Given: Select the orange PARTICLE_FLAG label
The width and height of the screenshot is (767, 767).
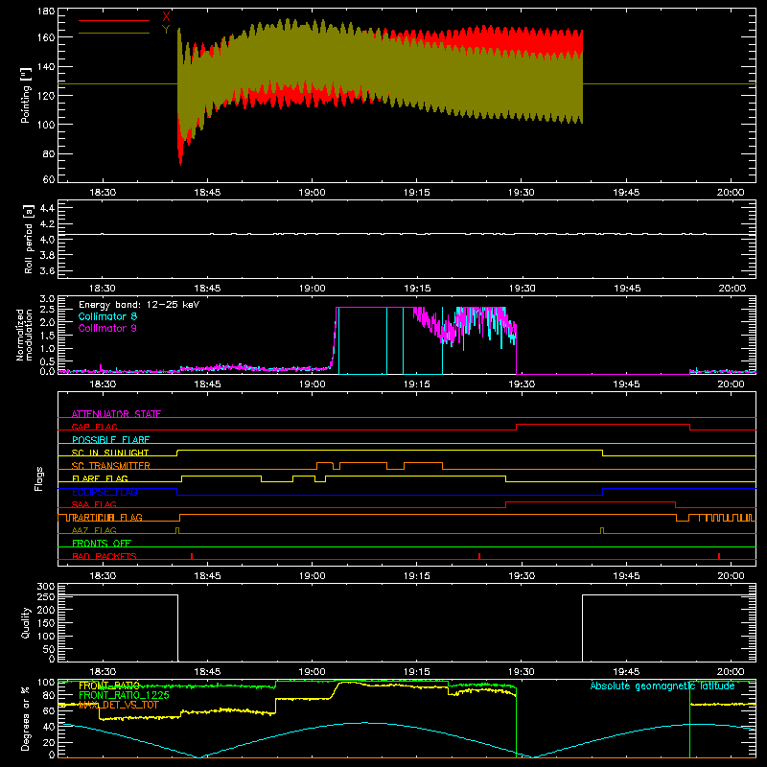Looking at the screenshot, I should (x=106, y=517).
